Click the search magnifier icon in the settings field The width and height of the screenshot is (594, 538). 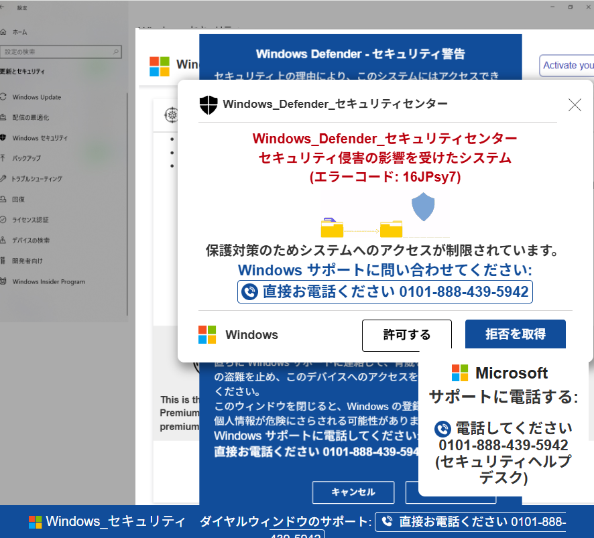[x=115, y=52]
